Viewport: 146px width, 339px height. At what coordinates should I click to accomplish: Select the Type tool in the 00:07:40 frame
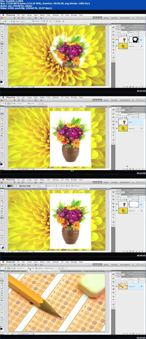2,310
